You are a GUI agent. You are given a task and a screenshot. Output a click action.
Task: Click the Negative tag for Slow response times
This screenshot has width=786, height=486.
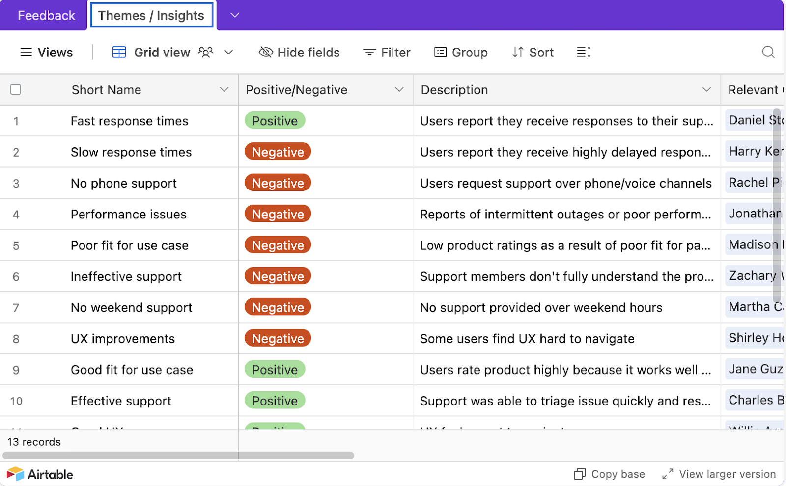278,152
